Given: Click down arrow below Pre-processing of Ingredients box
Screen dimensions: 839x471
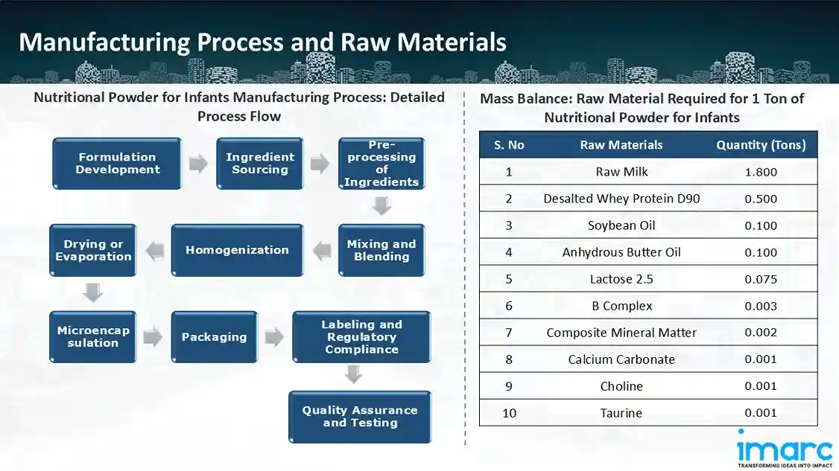Looking at the screenshot, I should tap(381, 205).
